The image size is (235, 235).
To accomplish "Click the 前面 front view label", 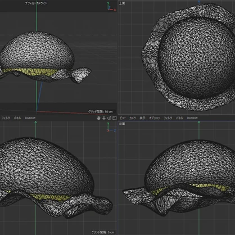I will click(x=122, y=124).
